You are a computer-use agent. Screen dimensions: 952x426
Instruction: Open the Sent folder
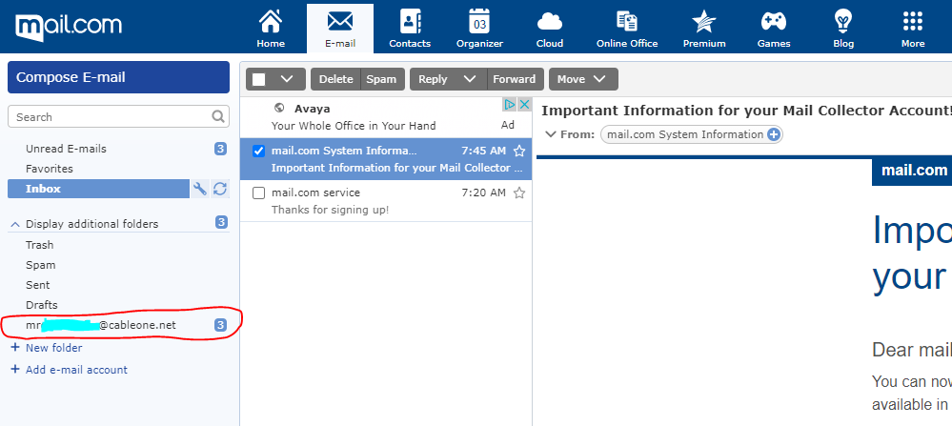[x=38, y=285]
